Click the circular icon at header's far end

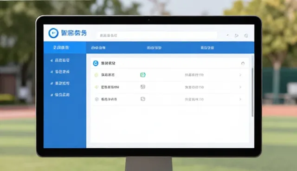coord(246,36)
